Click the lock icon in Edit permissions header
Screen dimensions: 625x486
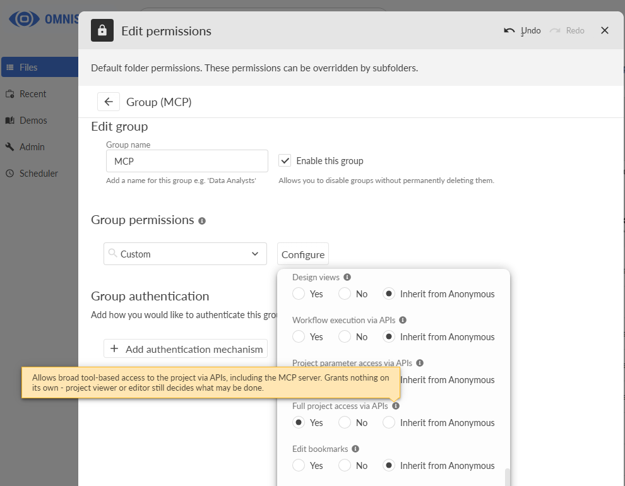coord(102,30)
